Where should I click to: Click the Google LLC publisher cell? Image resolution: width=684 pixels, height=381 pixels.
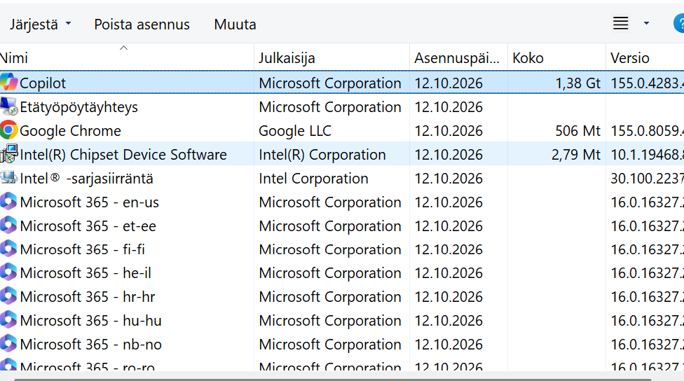tap(295, 131)
